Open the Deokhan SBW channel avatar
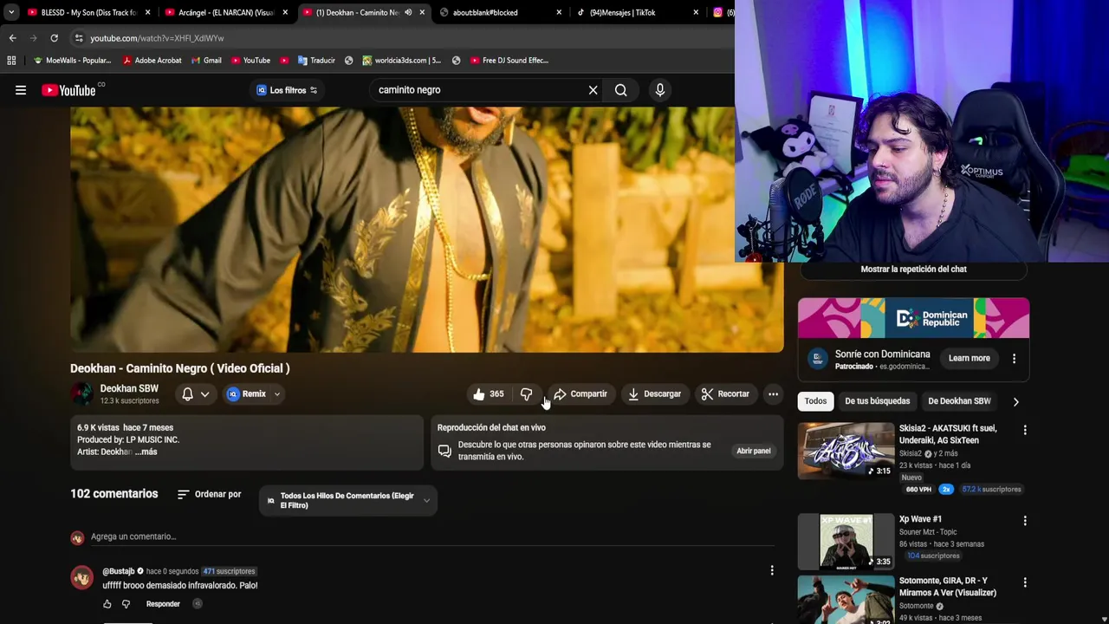 pyautogui.click(x=81, y=394)
